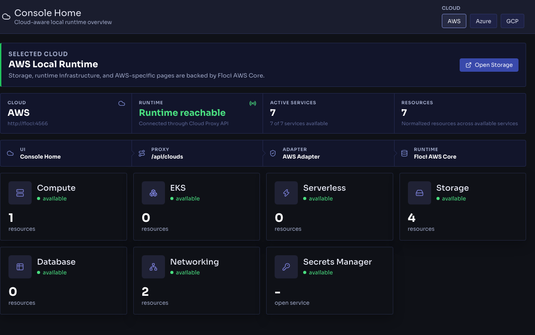
Task: Click the Networking topology icon
Action: pyautogui.click(x=153, y=267)
